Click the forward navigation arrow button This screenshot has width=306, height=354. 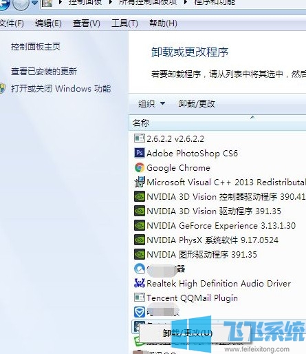pos(21,4)
